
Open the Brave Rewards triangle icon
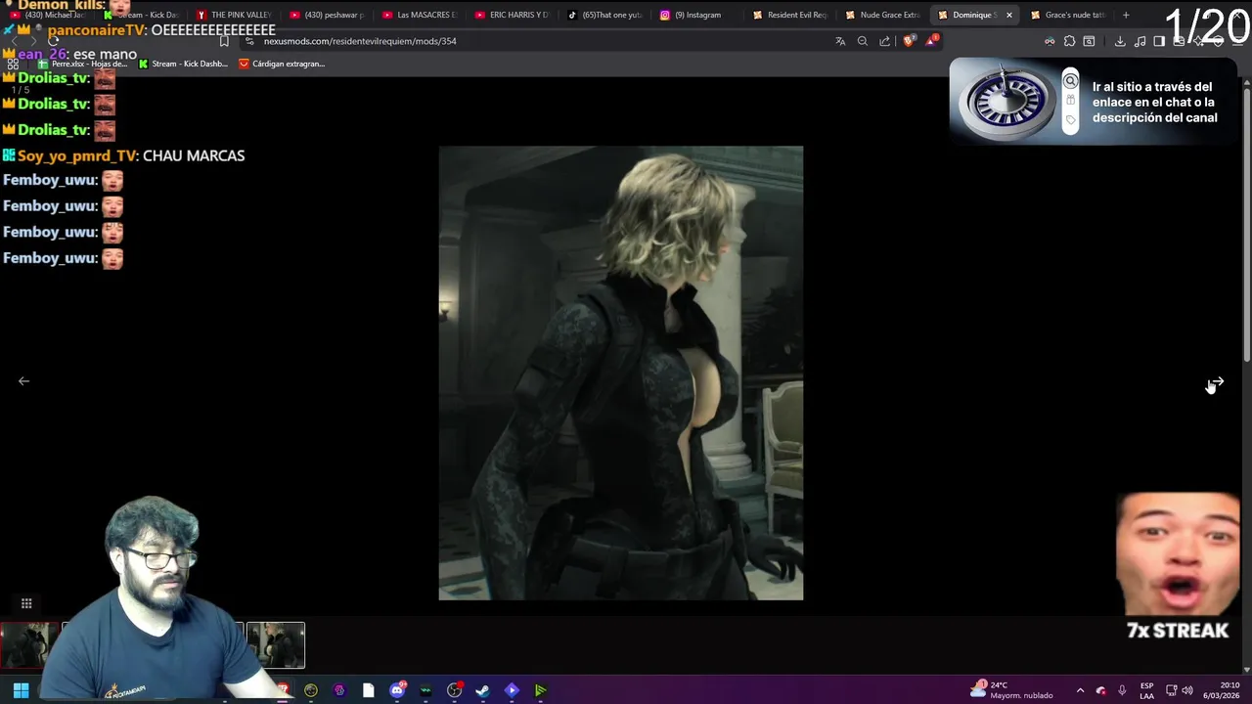pyautogui.click(x=931, y=41)
